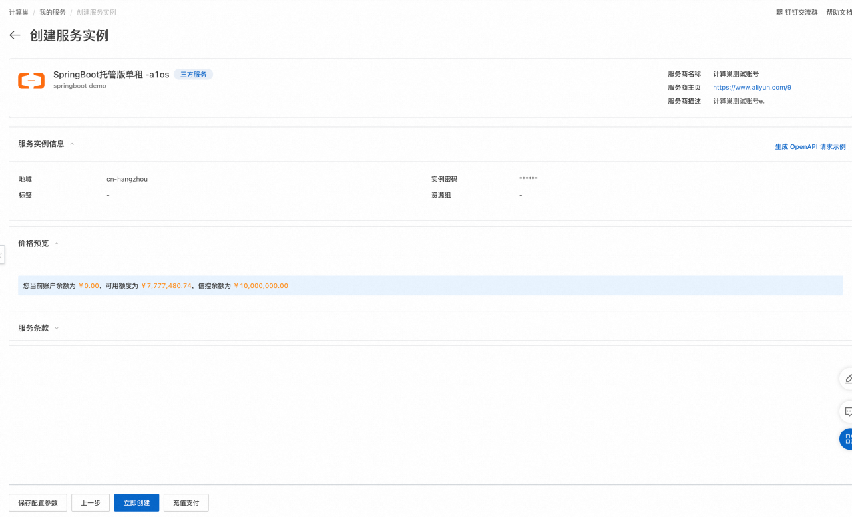Click the back arrow beside 创建服务实例

15,35
